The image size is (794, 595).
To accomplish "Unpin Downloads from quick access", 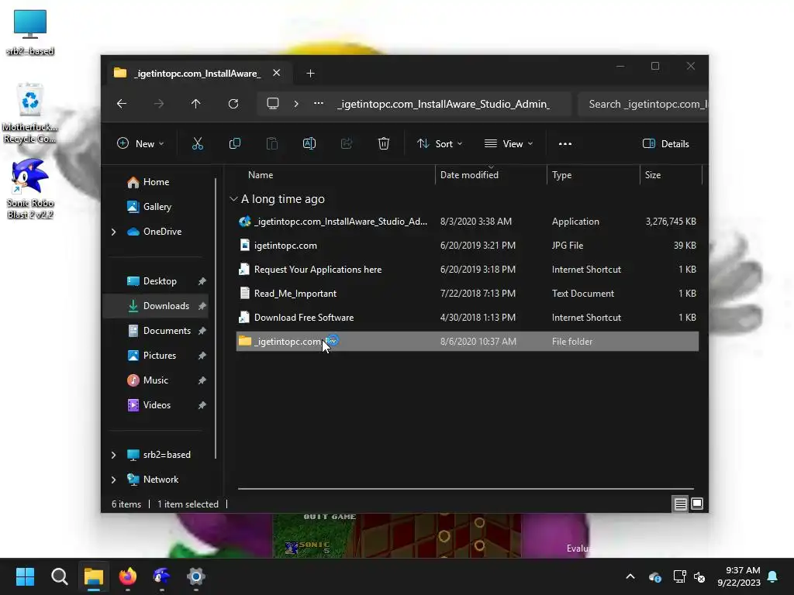I will click(202, 306).
